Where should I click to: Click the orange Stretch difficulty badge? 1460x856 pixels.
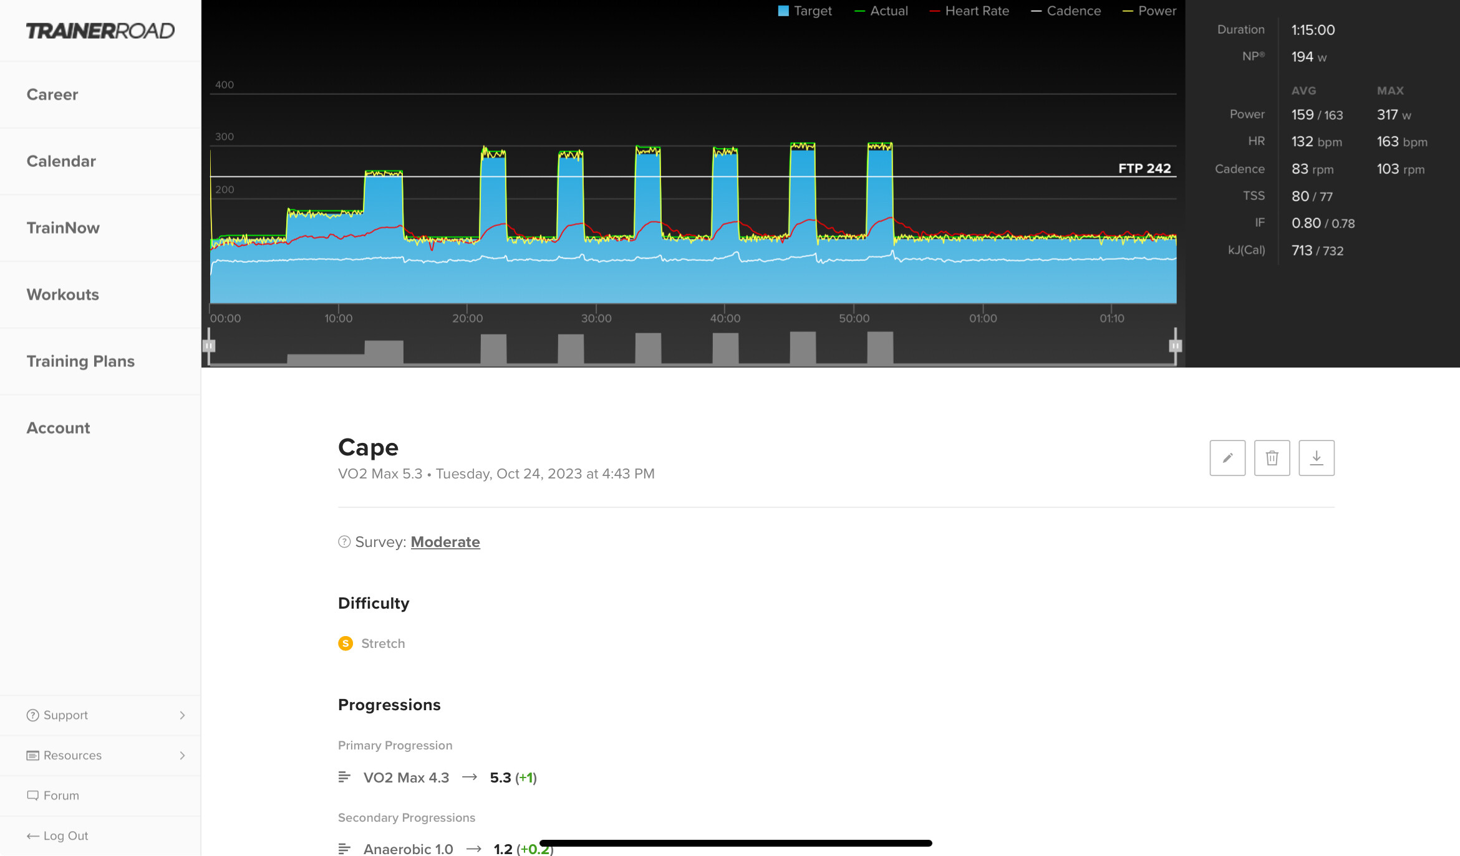pyautogui.click(x=346, y=643)
